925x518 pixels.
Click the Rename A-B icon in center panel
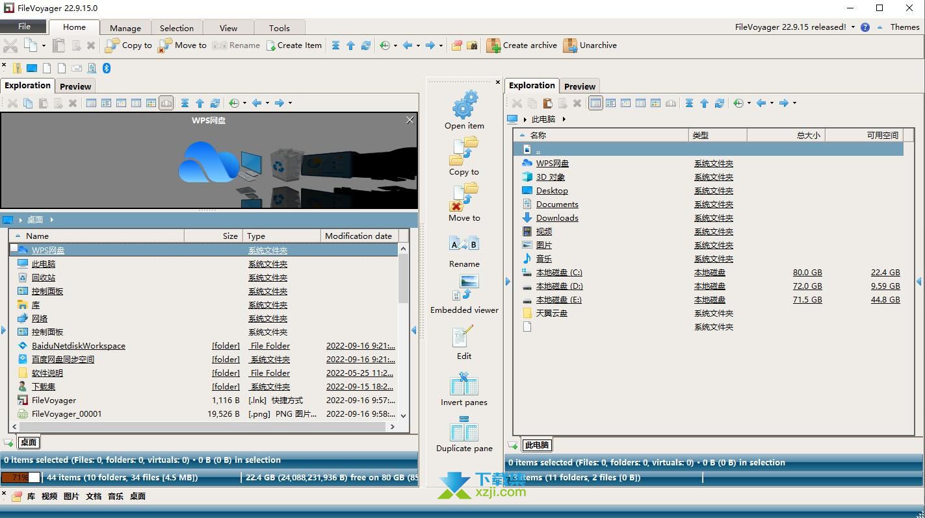coord(464,244)
